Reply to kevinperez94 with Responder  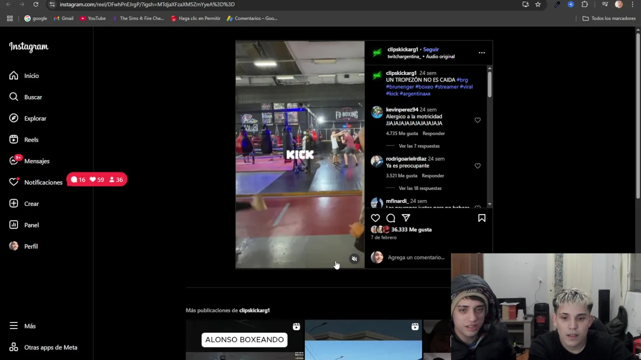434,133
